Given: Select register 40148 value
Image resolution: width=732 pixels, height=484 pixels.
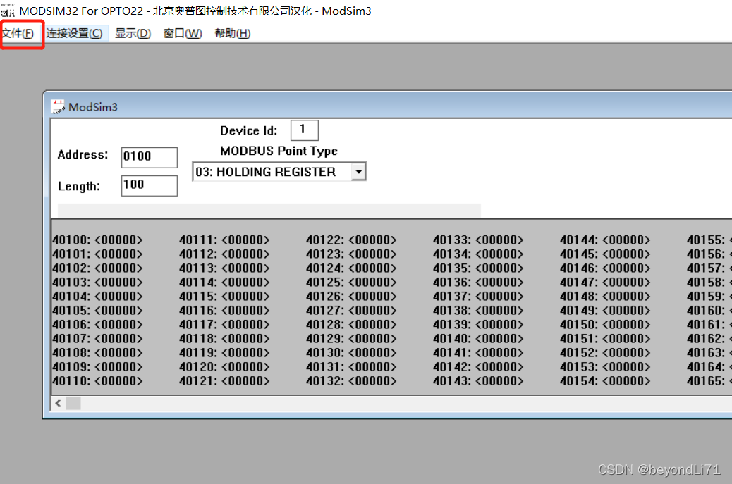Looking at the screenshot, I should (626, 296).
